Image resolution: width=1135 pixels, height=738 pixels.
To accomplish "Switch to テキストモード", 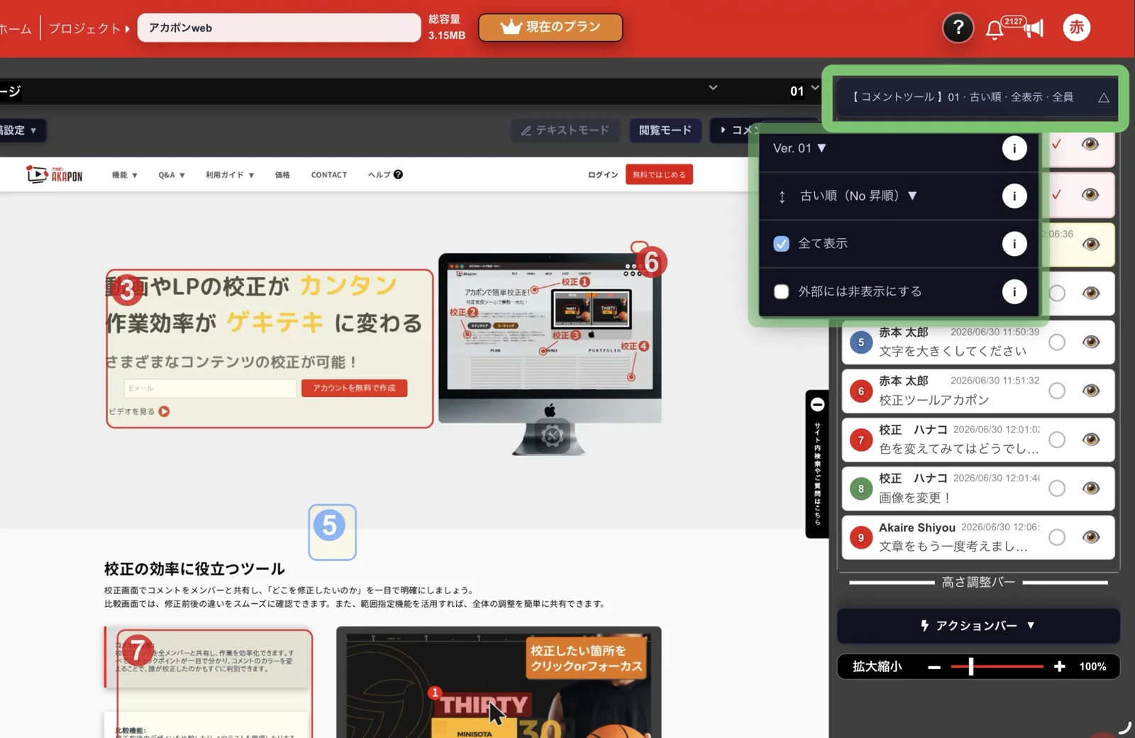I will pos(565,130).
